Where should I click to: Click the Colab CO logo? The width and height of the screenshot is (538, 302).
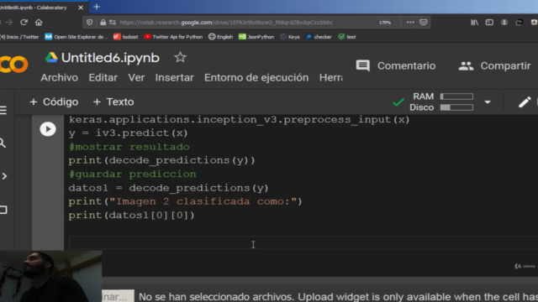point(13,65)
